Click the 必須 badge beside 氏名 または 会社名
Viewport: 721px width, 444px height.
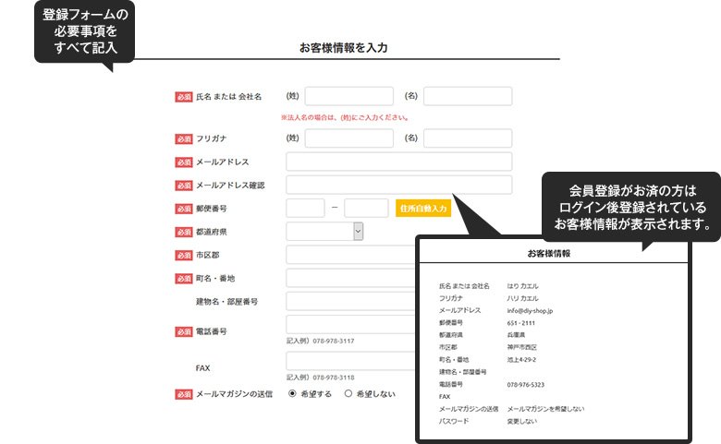click(183, 97)
